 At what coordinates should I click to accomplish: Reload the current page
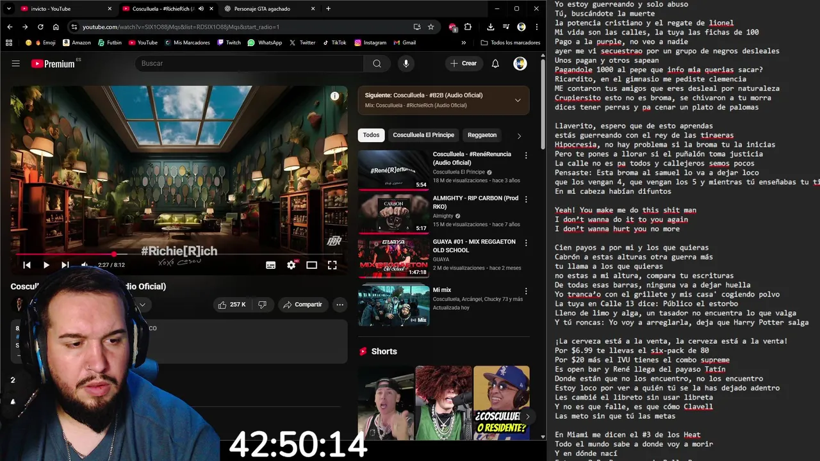[x=40, y=27]
